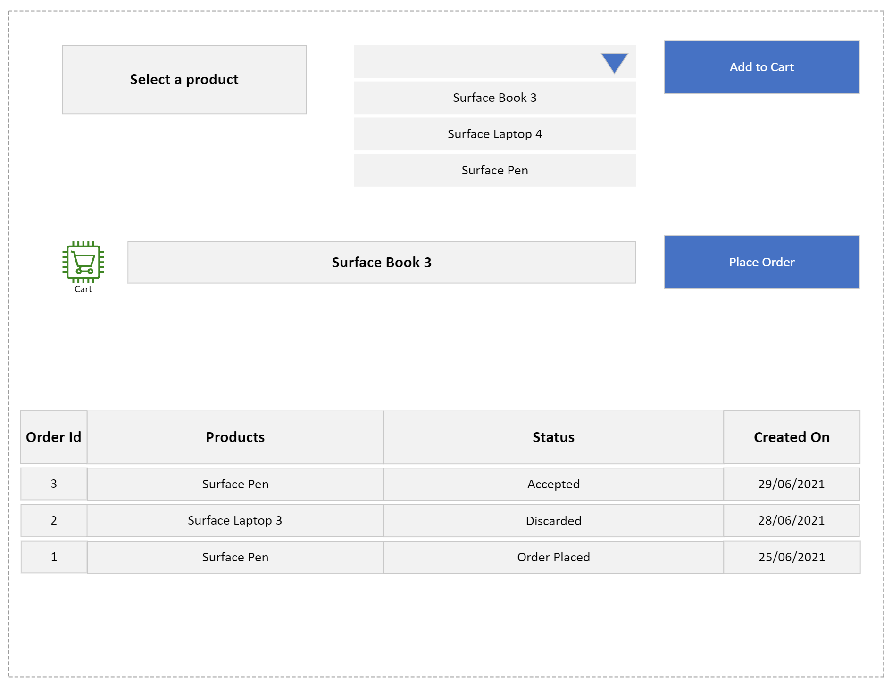Click the Order Id column header
892x690 pixels.
(54, 437)
